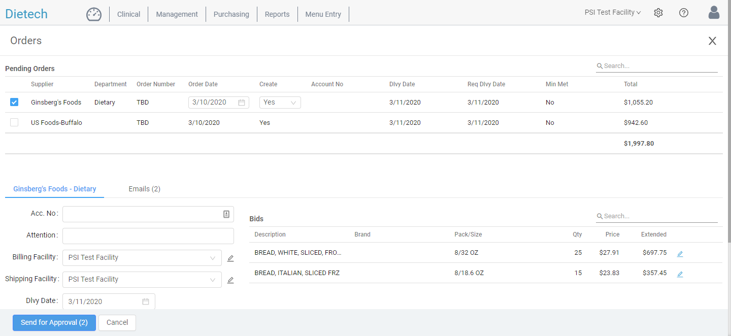Switch to the Emails (2) tab
731x336 pixels.
pos(145,189)
